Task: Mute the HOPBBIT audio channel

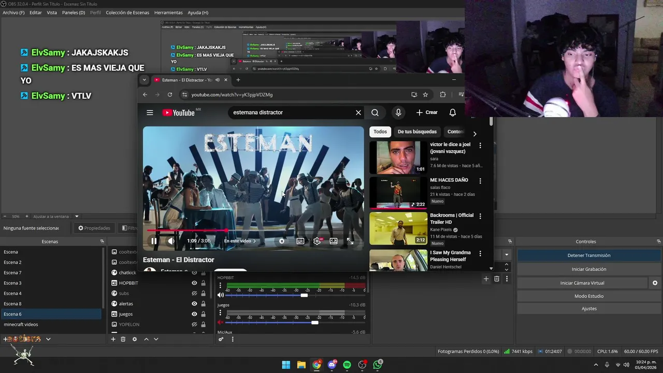Action: [x=221, y=295]
